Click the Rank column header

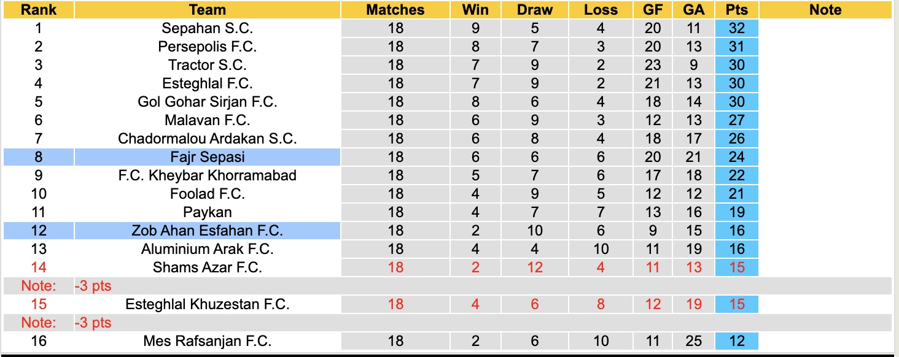click(x=38, y=10)
